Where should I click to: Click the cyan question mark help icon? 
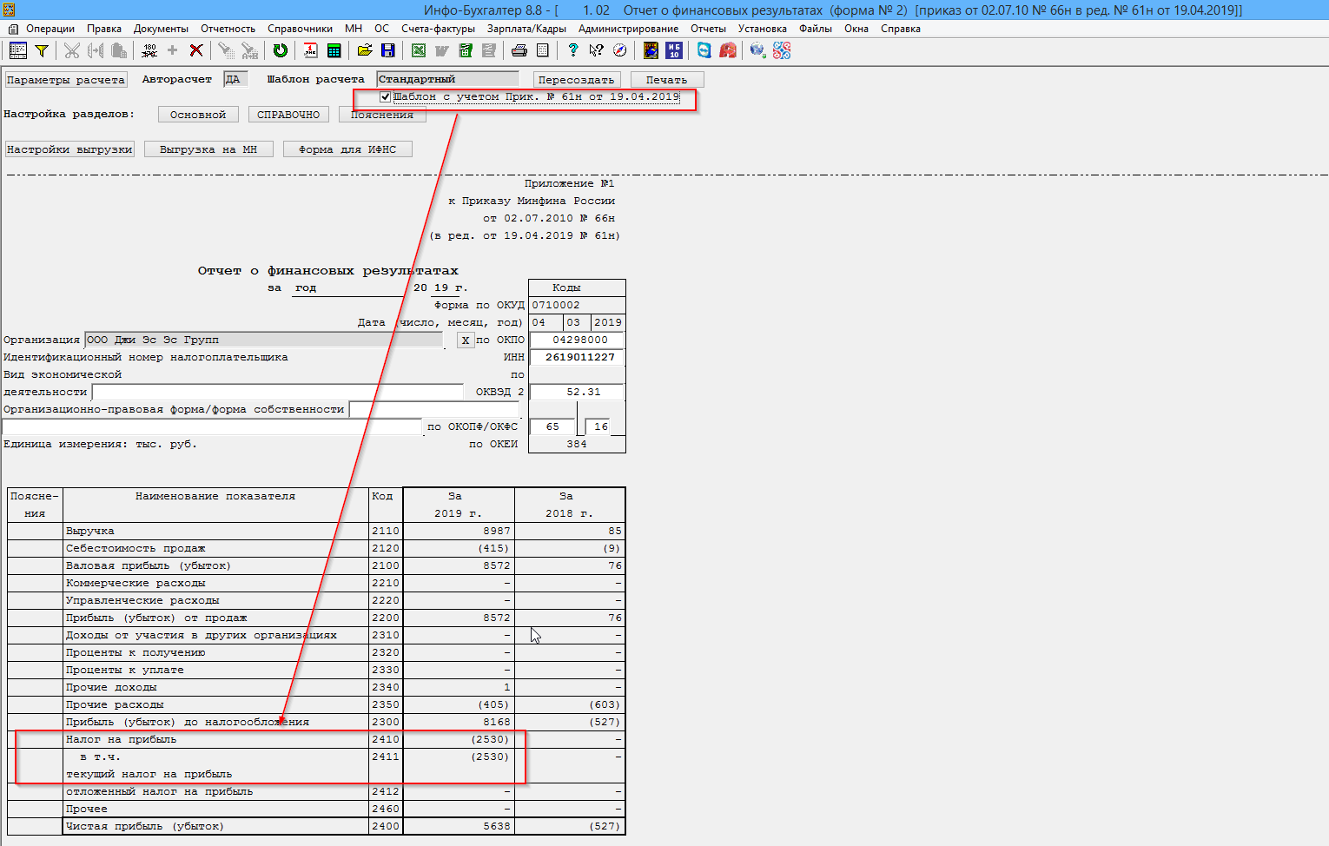(573, 50)
